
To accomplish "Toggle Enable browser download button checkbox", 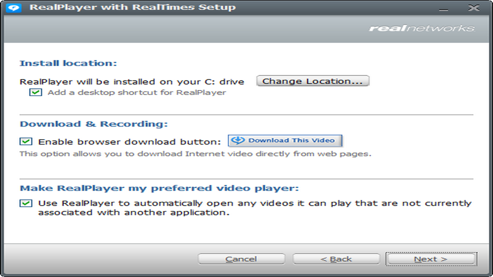I will 26,142.
